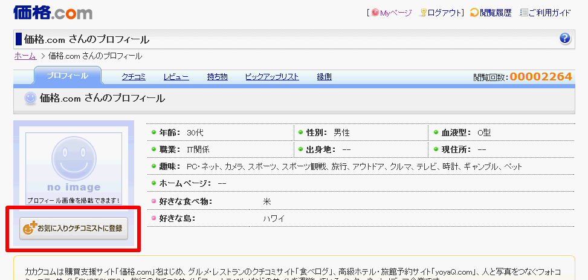Open 閲覧履歴 link

coord(496,13)
